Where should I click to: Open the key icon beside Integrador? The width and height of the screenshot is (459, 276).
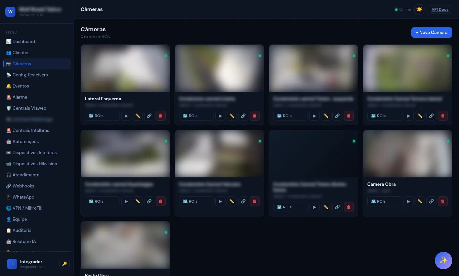click(x=65, y=264)
